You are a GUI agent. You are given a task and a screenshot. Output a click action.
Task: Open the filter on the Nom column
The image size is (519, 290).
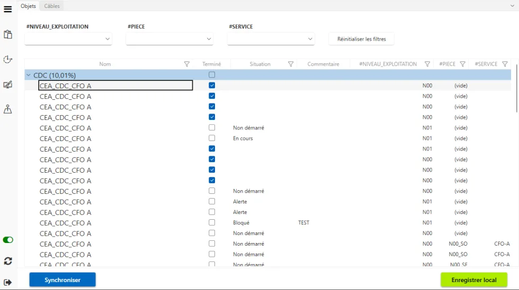click(x=186, y=64)
